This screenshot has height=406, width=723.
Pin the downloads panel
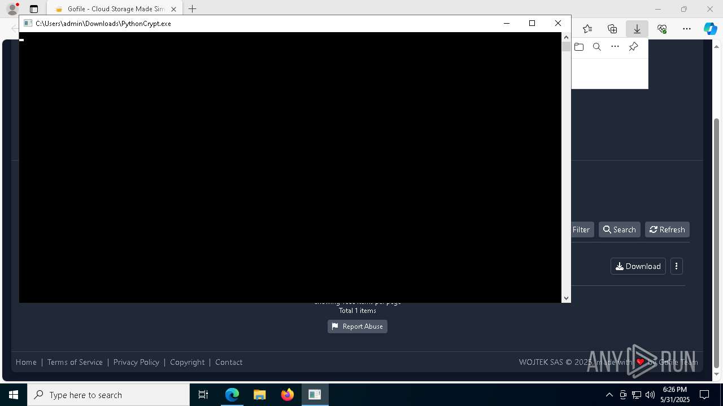coord(634,47)
